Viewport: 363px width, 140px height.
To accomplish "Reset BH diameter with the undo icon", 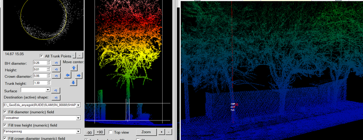I will tap(56, 63).
